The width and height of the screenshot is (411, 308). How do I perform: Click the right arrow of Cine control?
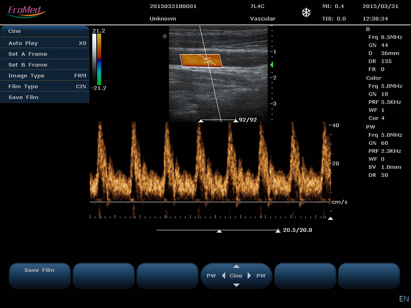coord(249,275)
